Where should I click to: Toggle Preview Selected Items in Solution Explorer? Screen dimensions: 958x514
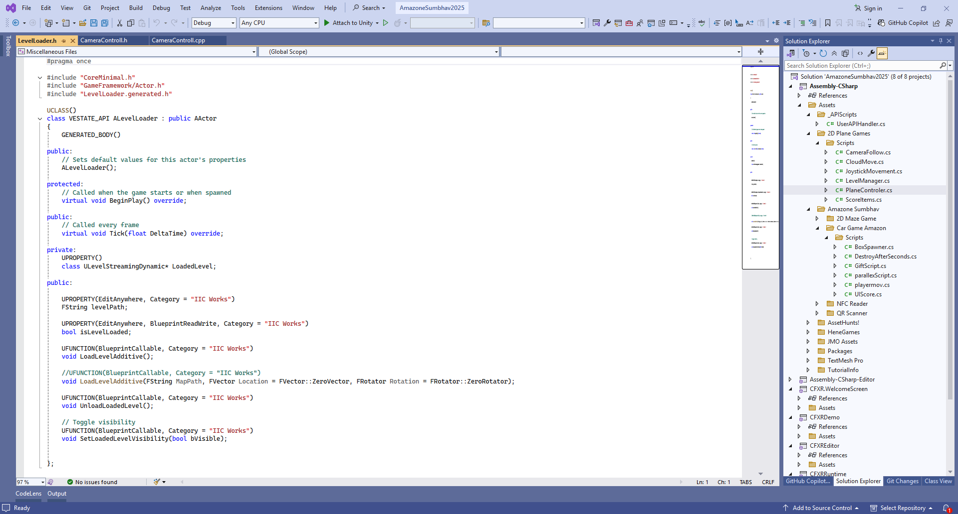(x=882, y=53)
